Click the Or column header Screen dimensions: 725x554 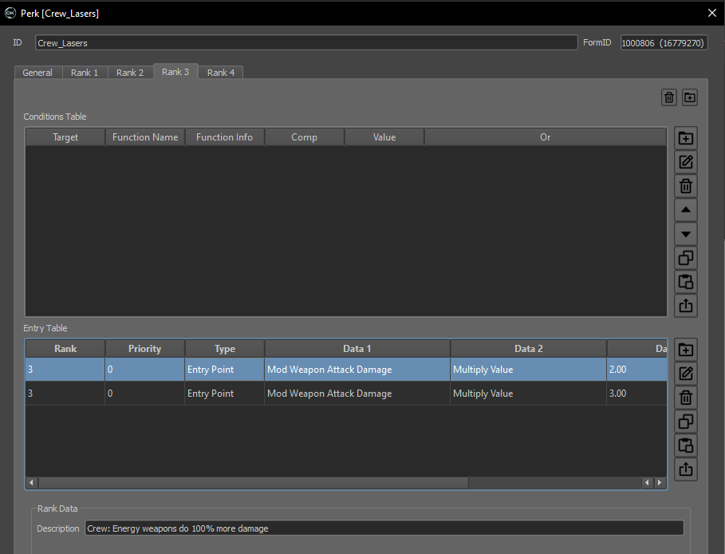point(546,137)
